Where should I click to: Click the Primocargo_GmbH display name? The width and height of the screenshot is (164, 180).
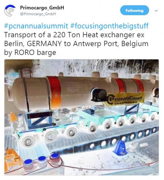coord(42,8)
